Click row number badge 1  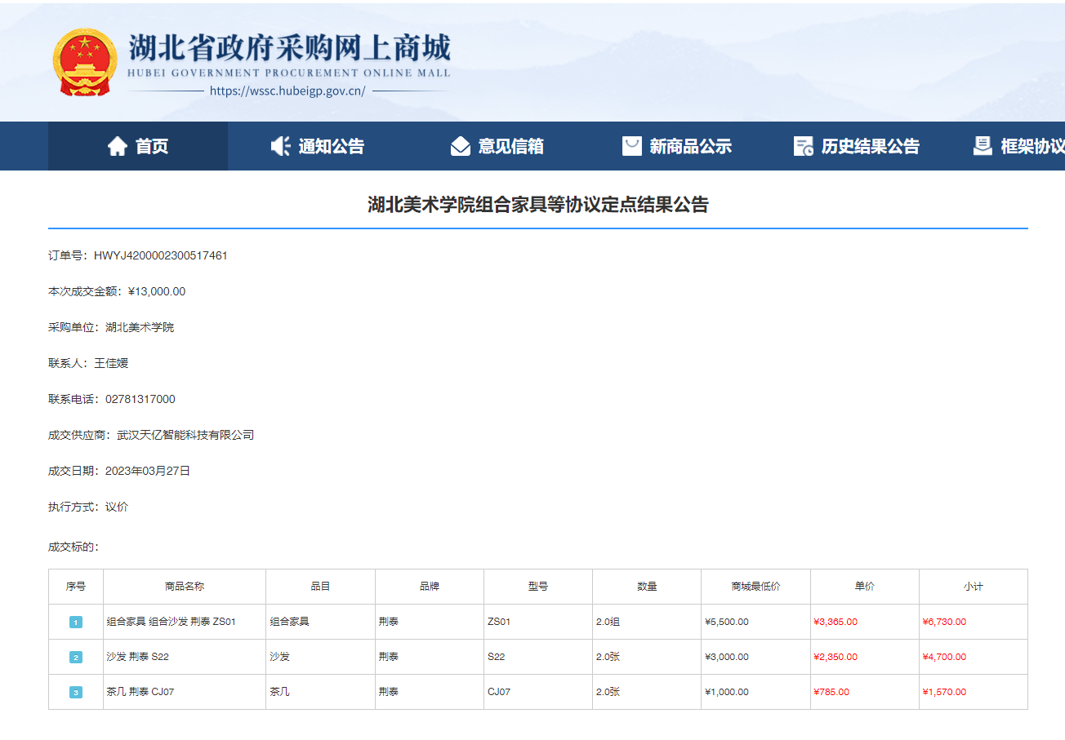point(76,623)
